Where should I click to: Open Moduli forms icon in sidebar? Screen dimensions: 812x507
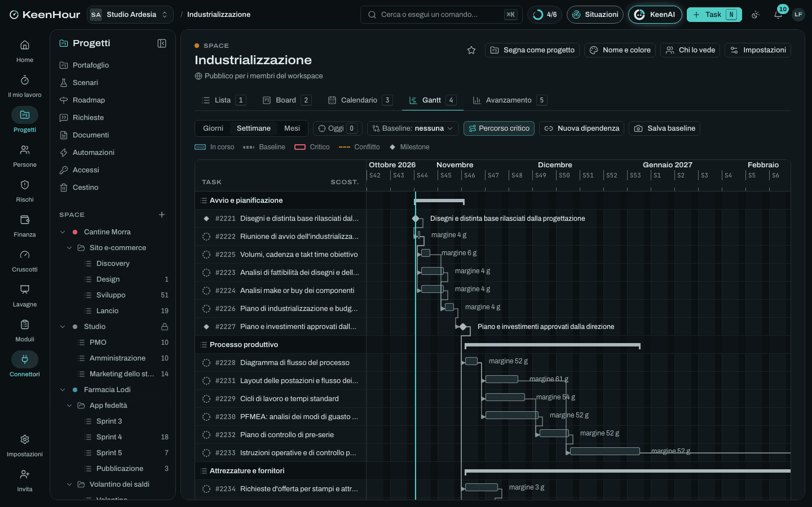[x=25, y=324]
